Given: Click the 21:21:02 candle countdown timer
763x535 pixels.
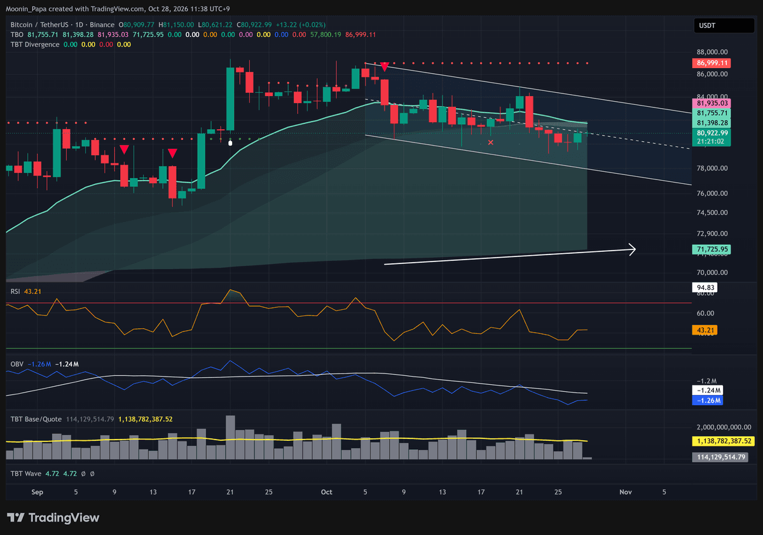Looking at the screenshot, I should [x=711, y=141].
